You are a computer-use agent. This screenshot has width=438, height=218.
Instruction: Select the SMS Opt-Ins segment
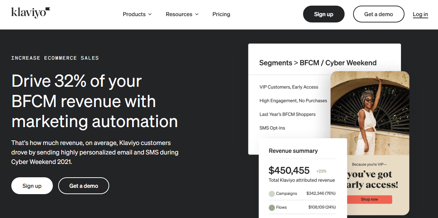tap(272, 128)
